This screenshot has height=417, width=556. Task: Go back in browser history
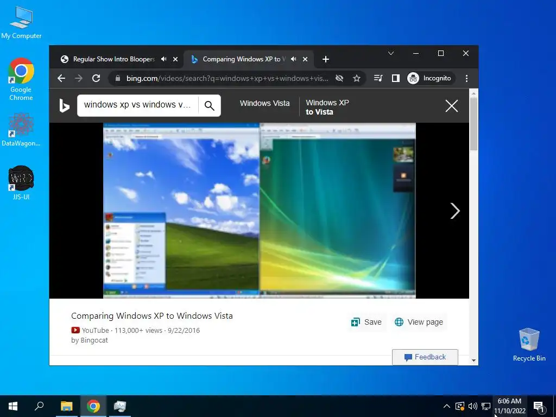[x=61, y=78]
